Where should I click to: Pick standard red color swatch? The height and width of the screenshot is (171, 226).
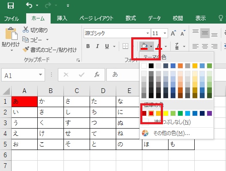coord(151,114)
